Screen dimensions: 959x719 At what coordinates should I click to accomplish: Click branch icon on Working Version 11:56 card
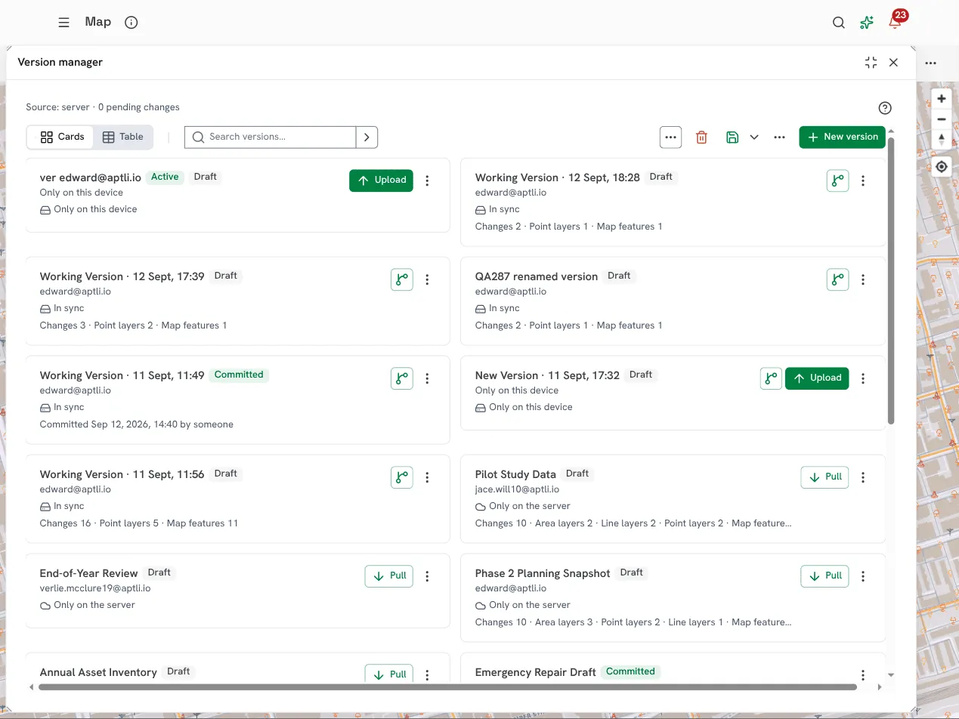coord(402,477)
